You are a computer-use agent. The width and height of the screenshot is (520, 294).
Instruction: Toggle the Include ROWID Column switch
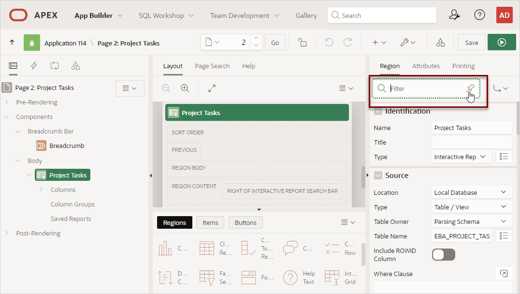443,255
